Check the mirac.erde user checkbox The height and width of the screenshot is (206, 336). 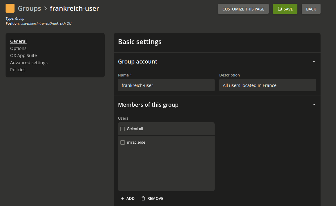click(x=123, y=142)
